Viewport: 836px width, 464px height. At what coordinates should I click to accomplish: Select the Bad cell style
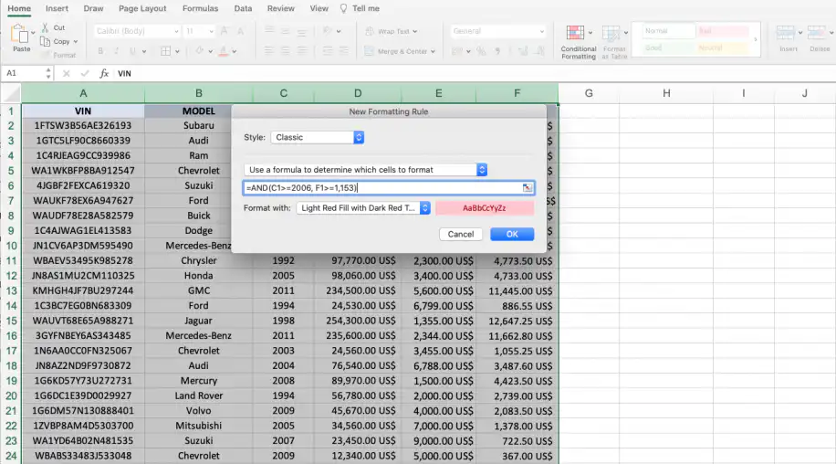click(x=723, y=31)
